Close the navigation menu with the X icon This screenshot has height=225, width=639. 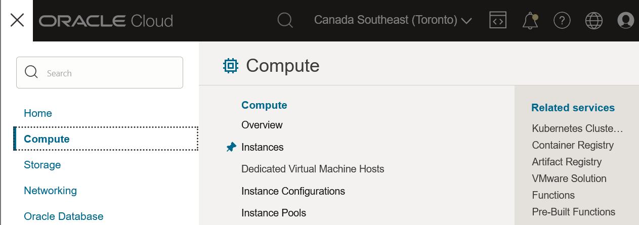pos(17,20)
